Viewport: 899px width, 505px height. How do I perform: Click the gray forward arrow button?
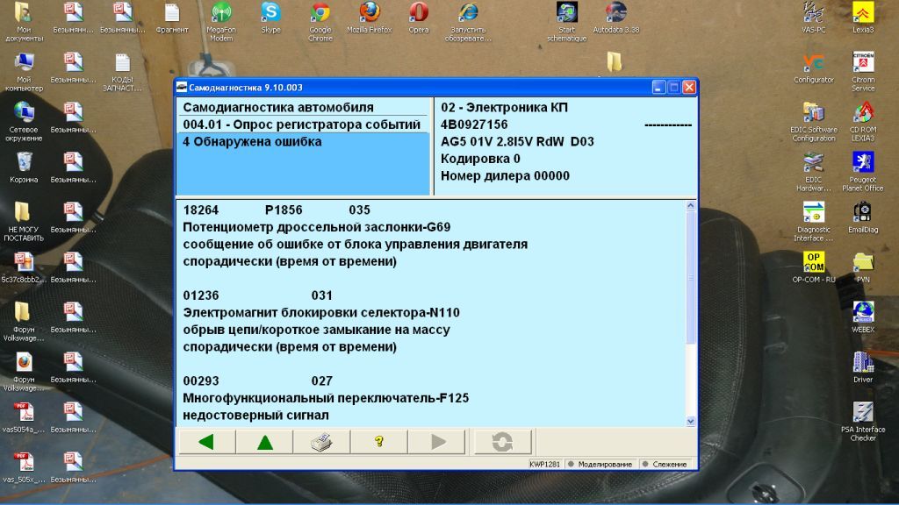pyautogui.click(x=437, y=442)
